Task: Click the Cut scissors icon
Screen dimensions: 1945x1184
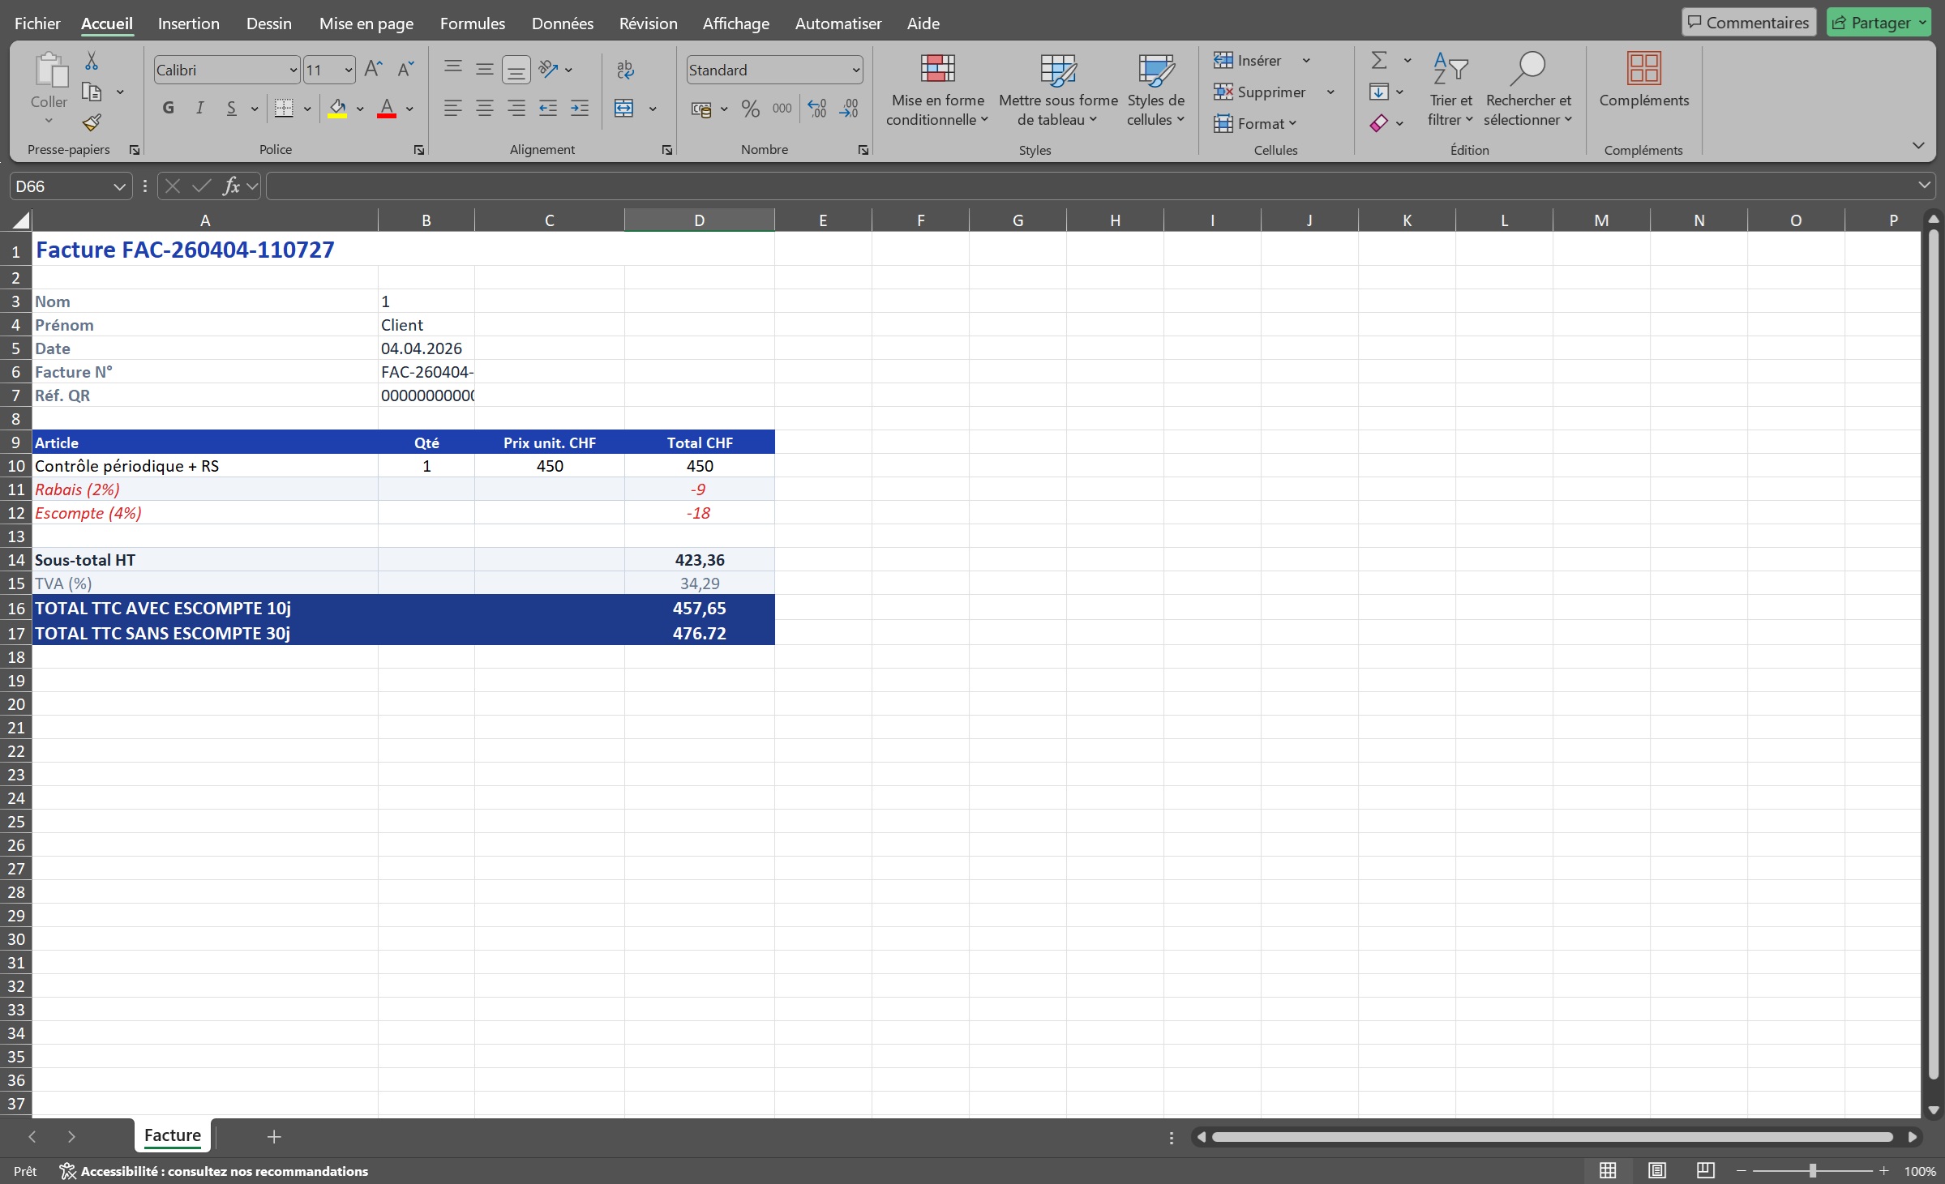Action: coord(92,62)
